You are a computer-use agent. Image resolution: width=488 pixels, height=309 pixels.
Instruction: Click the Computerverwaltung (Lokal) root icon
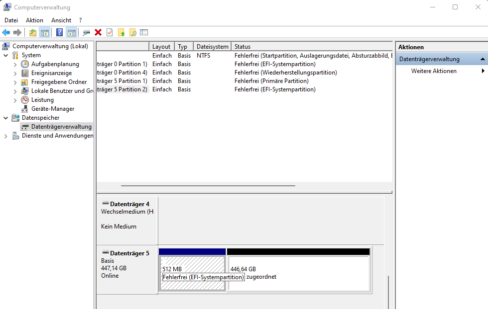6,46
